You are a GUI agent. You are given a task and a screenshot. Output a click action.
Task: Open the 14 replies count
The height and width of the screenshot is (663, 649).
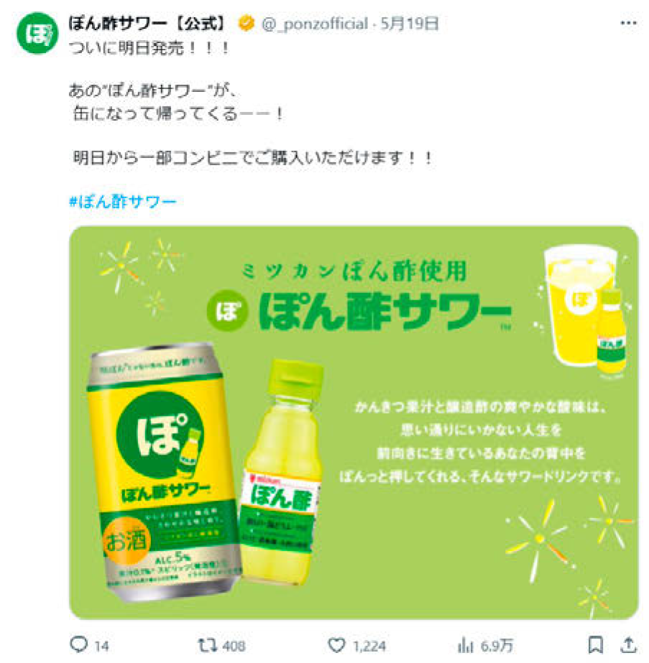click(x=101, y=646)
